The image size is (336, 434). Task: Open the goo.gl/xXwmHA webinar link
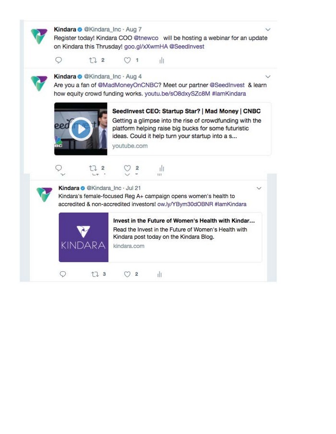[x=146, y=47]
